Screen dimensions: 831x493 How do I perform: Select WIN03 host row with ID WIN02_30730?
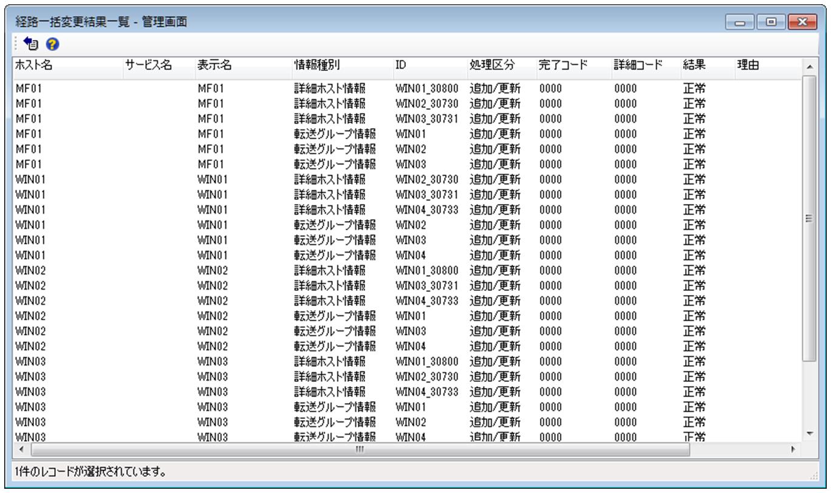pos(408,376)
